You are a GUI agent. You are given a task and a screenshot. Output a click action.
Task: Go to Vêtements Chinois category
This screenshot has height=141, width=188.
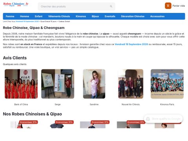59,16
